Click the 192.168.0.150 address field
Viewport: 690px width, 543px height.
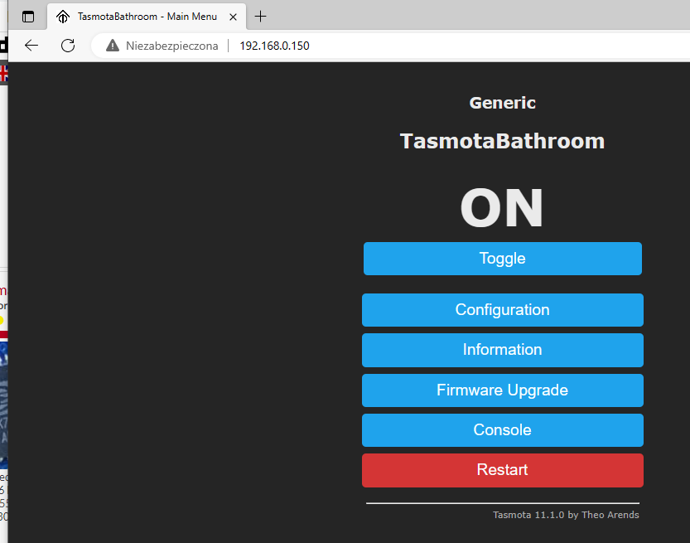pyautogui.click(x=274, y=46)
